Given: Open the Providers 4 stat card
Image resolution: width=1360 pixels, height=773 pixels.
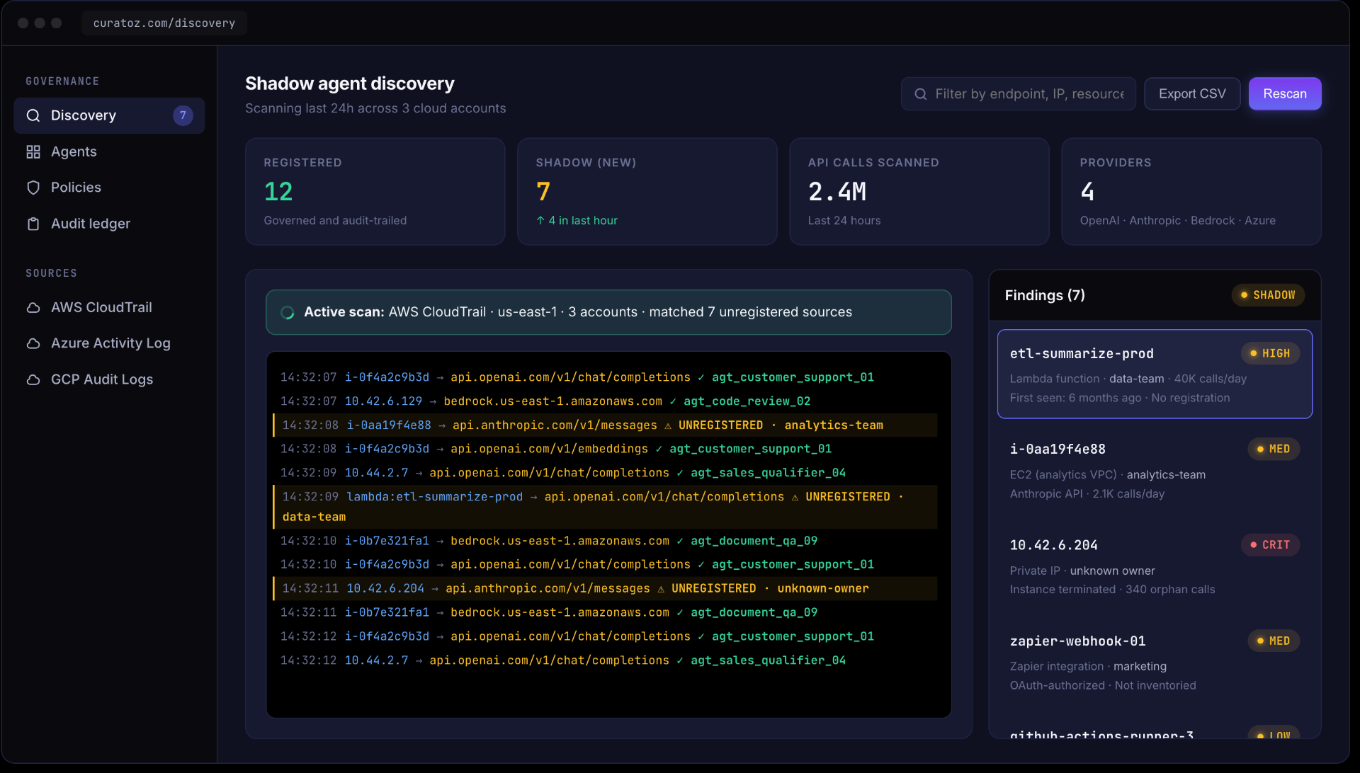Looking at the screenshot, I should 1191,191.
